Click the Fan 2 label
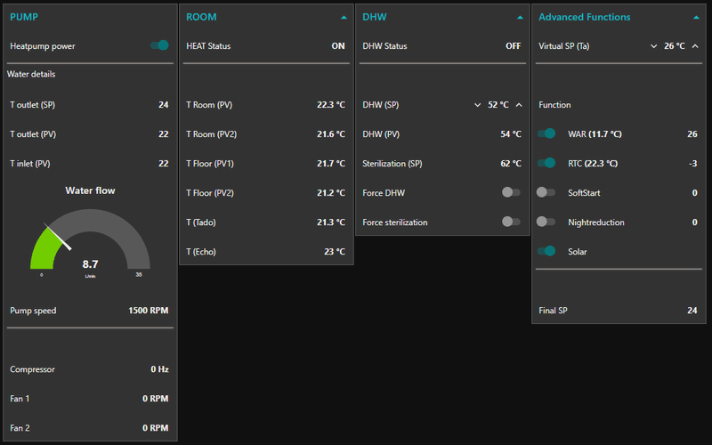 pos(20,428)
